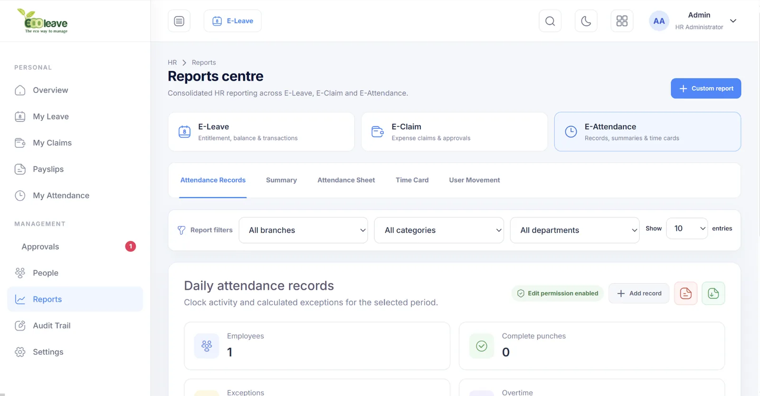Switch to Attendance Records tab
This screenshot has height=396, width=760.
click(x=213, y=180)
